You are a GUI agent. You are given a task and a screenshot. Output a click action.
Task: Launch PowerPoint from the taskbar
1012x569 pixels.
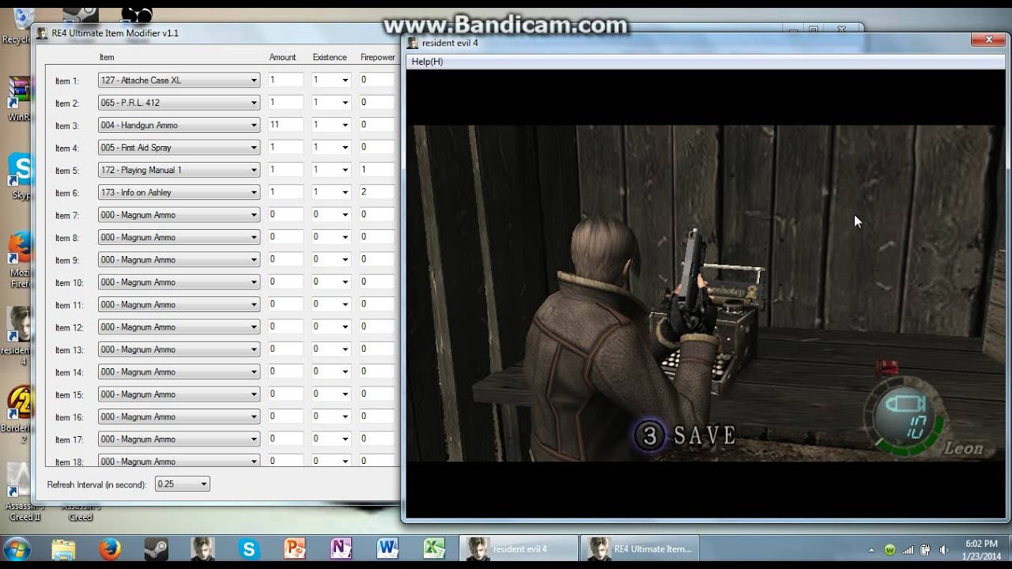click(x=295, y=548)
